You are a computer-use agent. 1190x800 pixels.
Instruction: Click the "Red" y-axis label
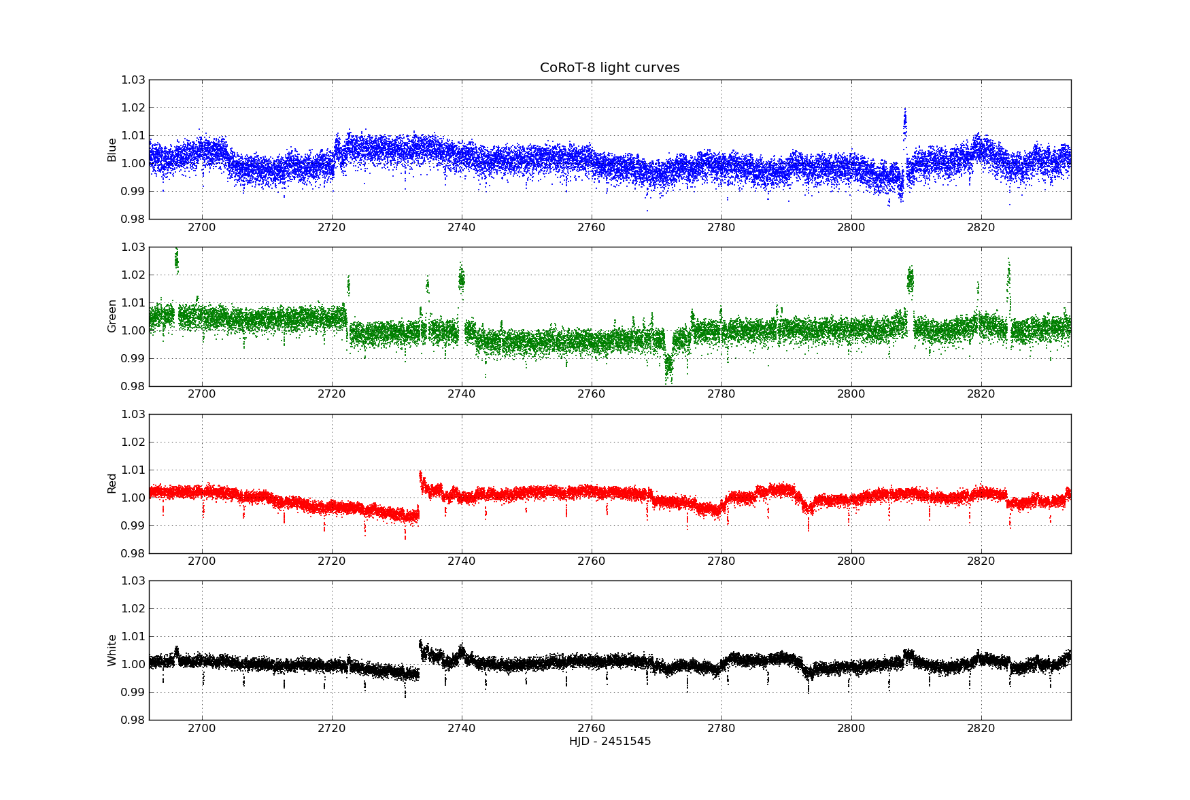112,483
